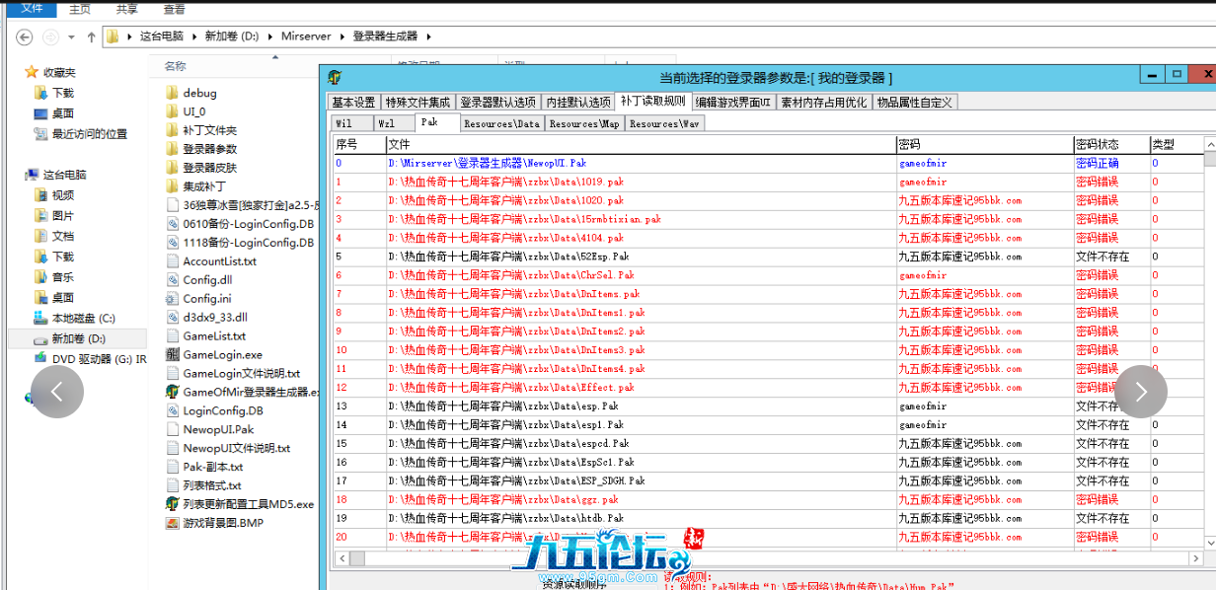
Task: Open the 特殊文件集成 tab
Action: click(x=418, y=102)
